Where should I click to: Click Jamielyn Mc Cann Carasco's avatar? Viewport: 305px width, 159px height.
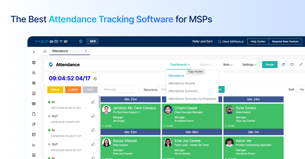point(106,110)
